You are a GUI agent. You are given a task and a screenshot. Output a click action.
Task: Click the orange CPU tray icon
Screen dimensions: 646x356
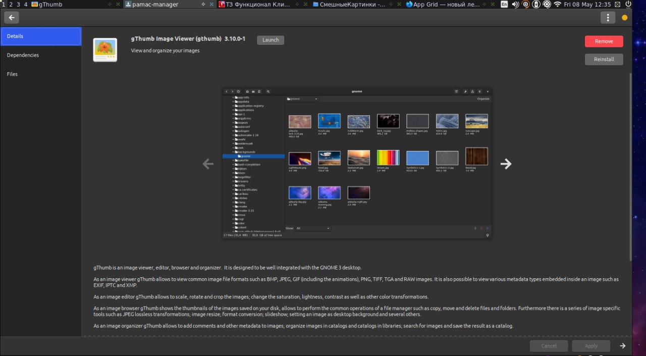[525, 4]
